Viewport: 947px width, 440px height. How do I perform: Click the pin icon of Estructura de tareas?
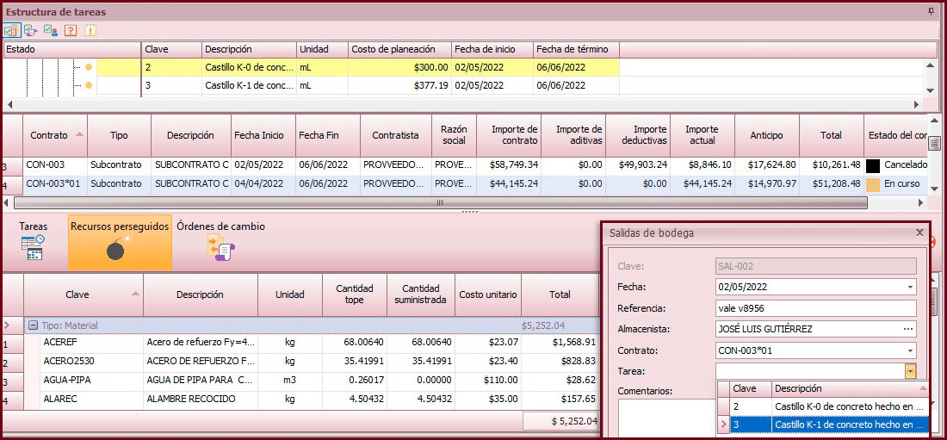(x=930, y=11)
